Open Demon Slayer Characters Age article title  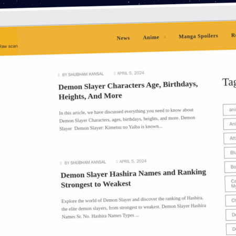point(128,91)
